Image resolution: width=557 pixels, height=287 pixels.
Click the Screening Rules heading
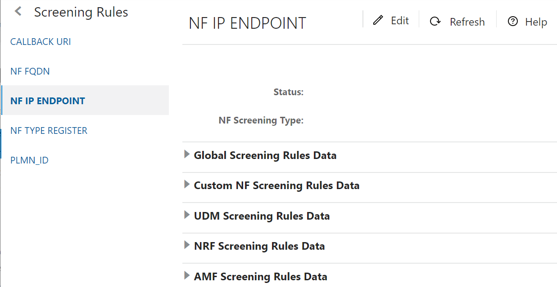click(81, 12)
